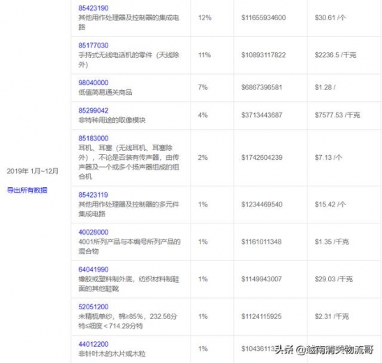Select value $1124115925

(261, 316)
